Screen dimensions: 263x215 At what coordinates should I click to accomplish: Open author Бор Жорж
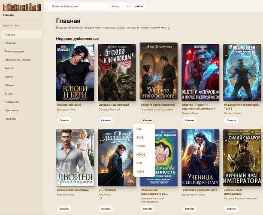[105, 195]
